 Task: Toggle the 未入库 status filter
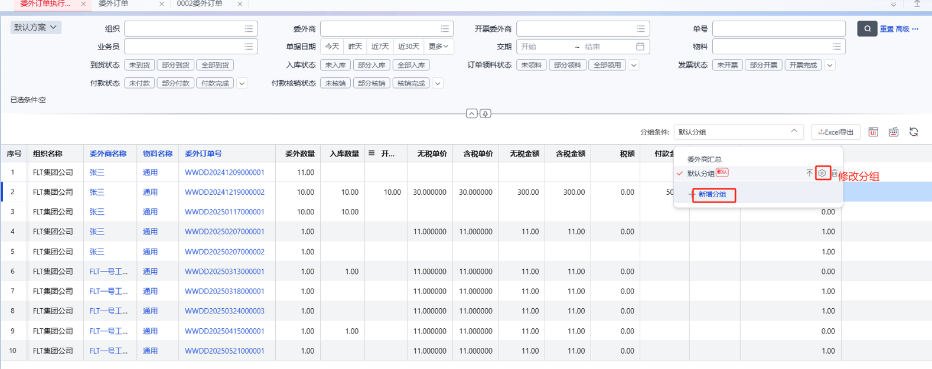pos(335,65)
